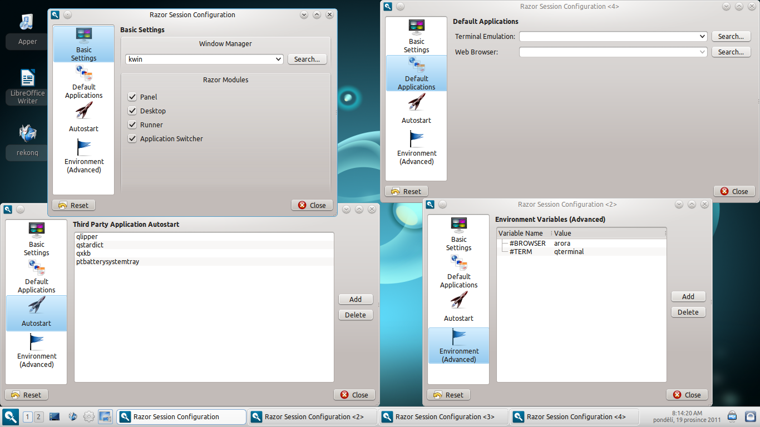Click the highlighted screen icon next to the gear

coord(105,416)
